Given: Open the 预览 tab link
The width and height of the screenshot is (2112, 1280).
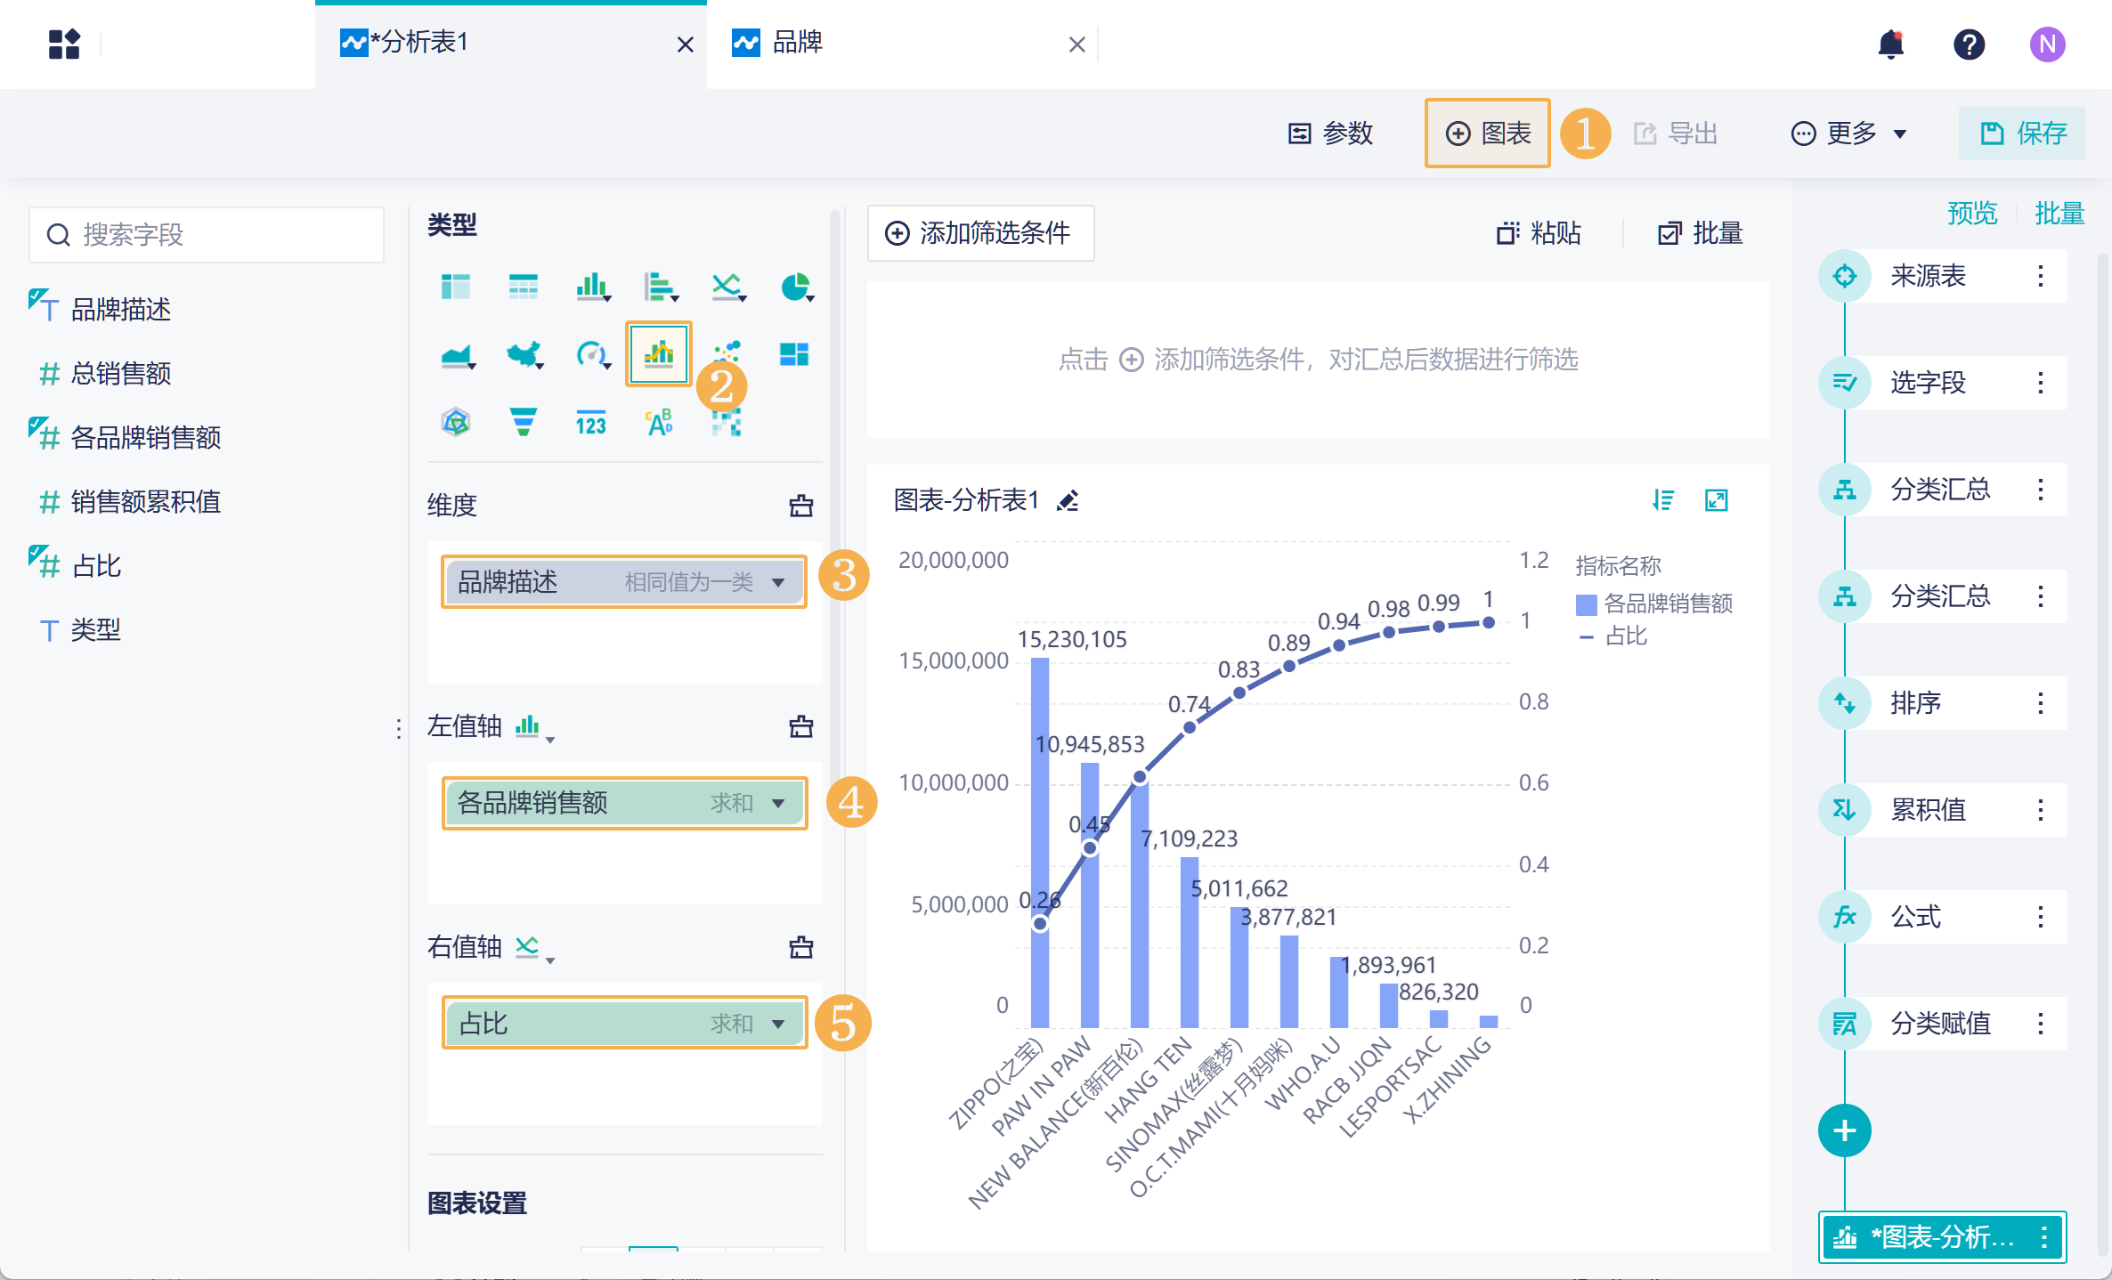Looking at the screenshot, I should [1971, 214].
